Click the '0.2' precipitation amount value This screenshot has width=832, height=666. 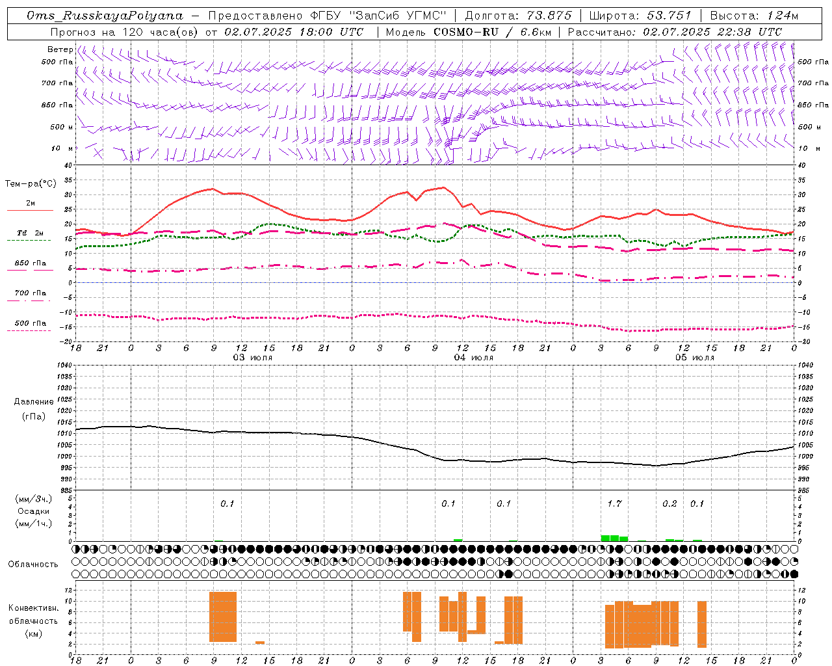tap(669, 503)
